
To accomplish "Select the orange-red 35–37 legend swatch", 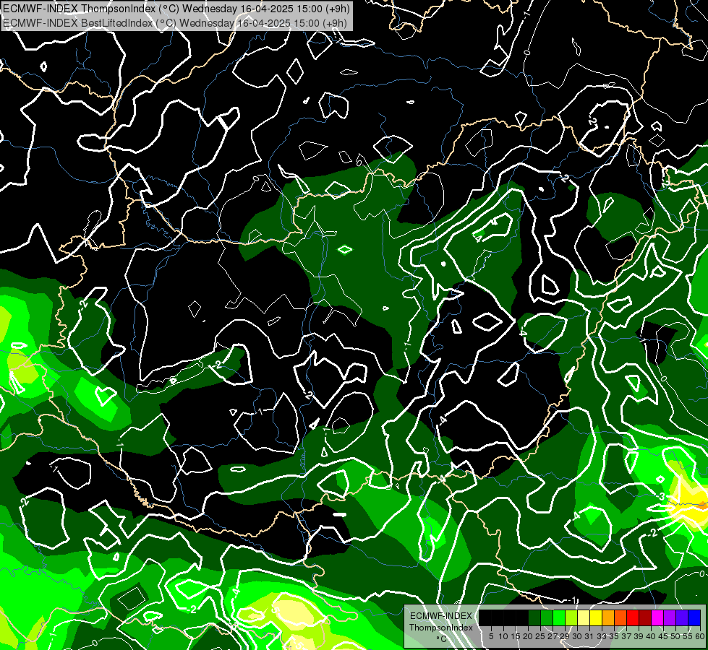I will 620,617.
